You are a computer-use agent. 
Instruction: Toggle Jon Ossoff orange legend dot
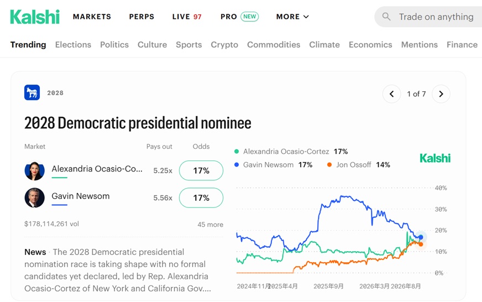(x=329, y=165)
